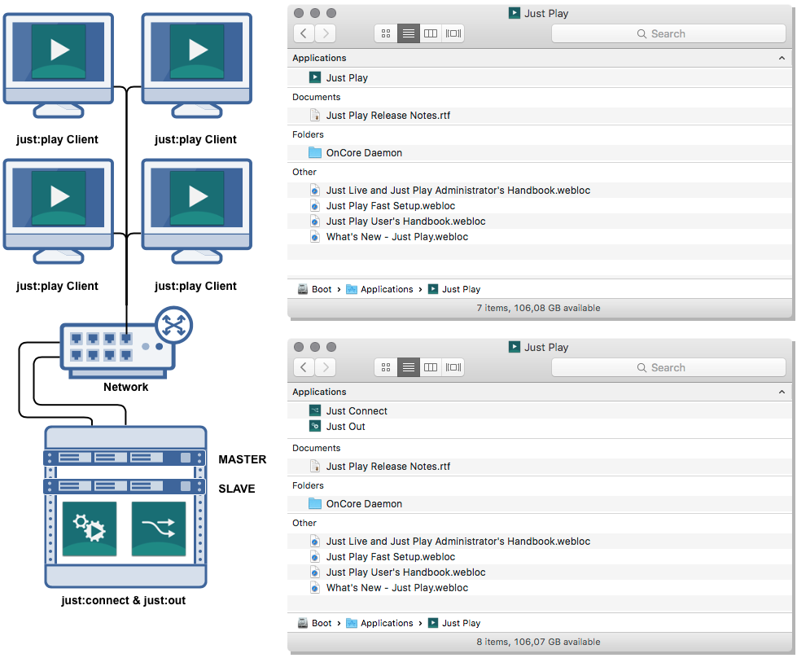797x658 pixels.
Task: Click Folders group header in lower window
Action: pos(308,485)
